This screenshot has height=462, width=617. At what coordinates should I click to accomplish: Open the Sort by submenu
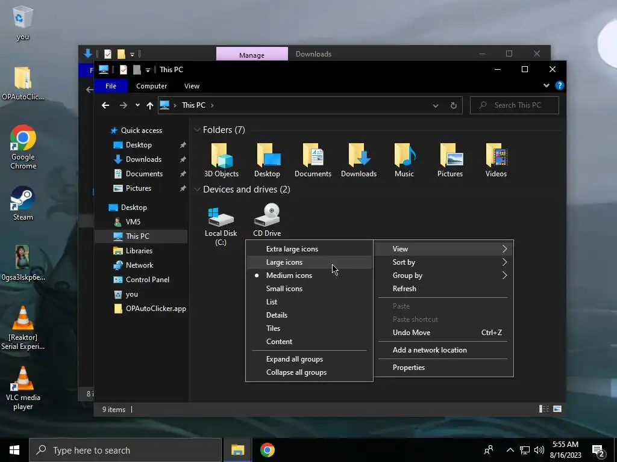point(443,262)
